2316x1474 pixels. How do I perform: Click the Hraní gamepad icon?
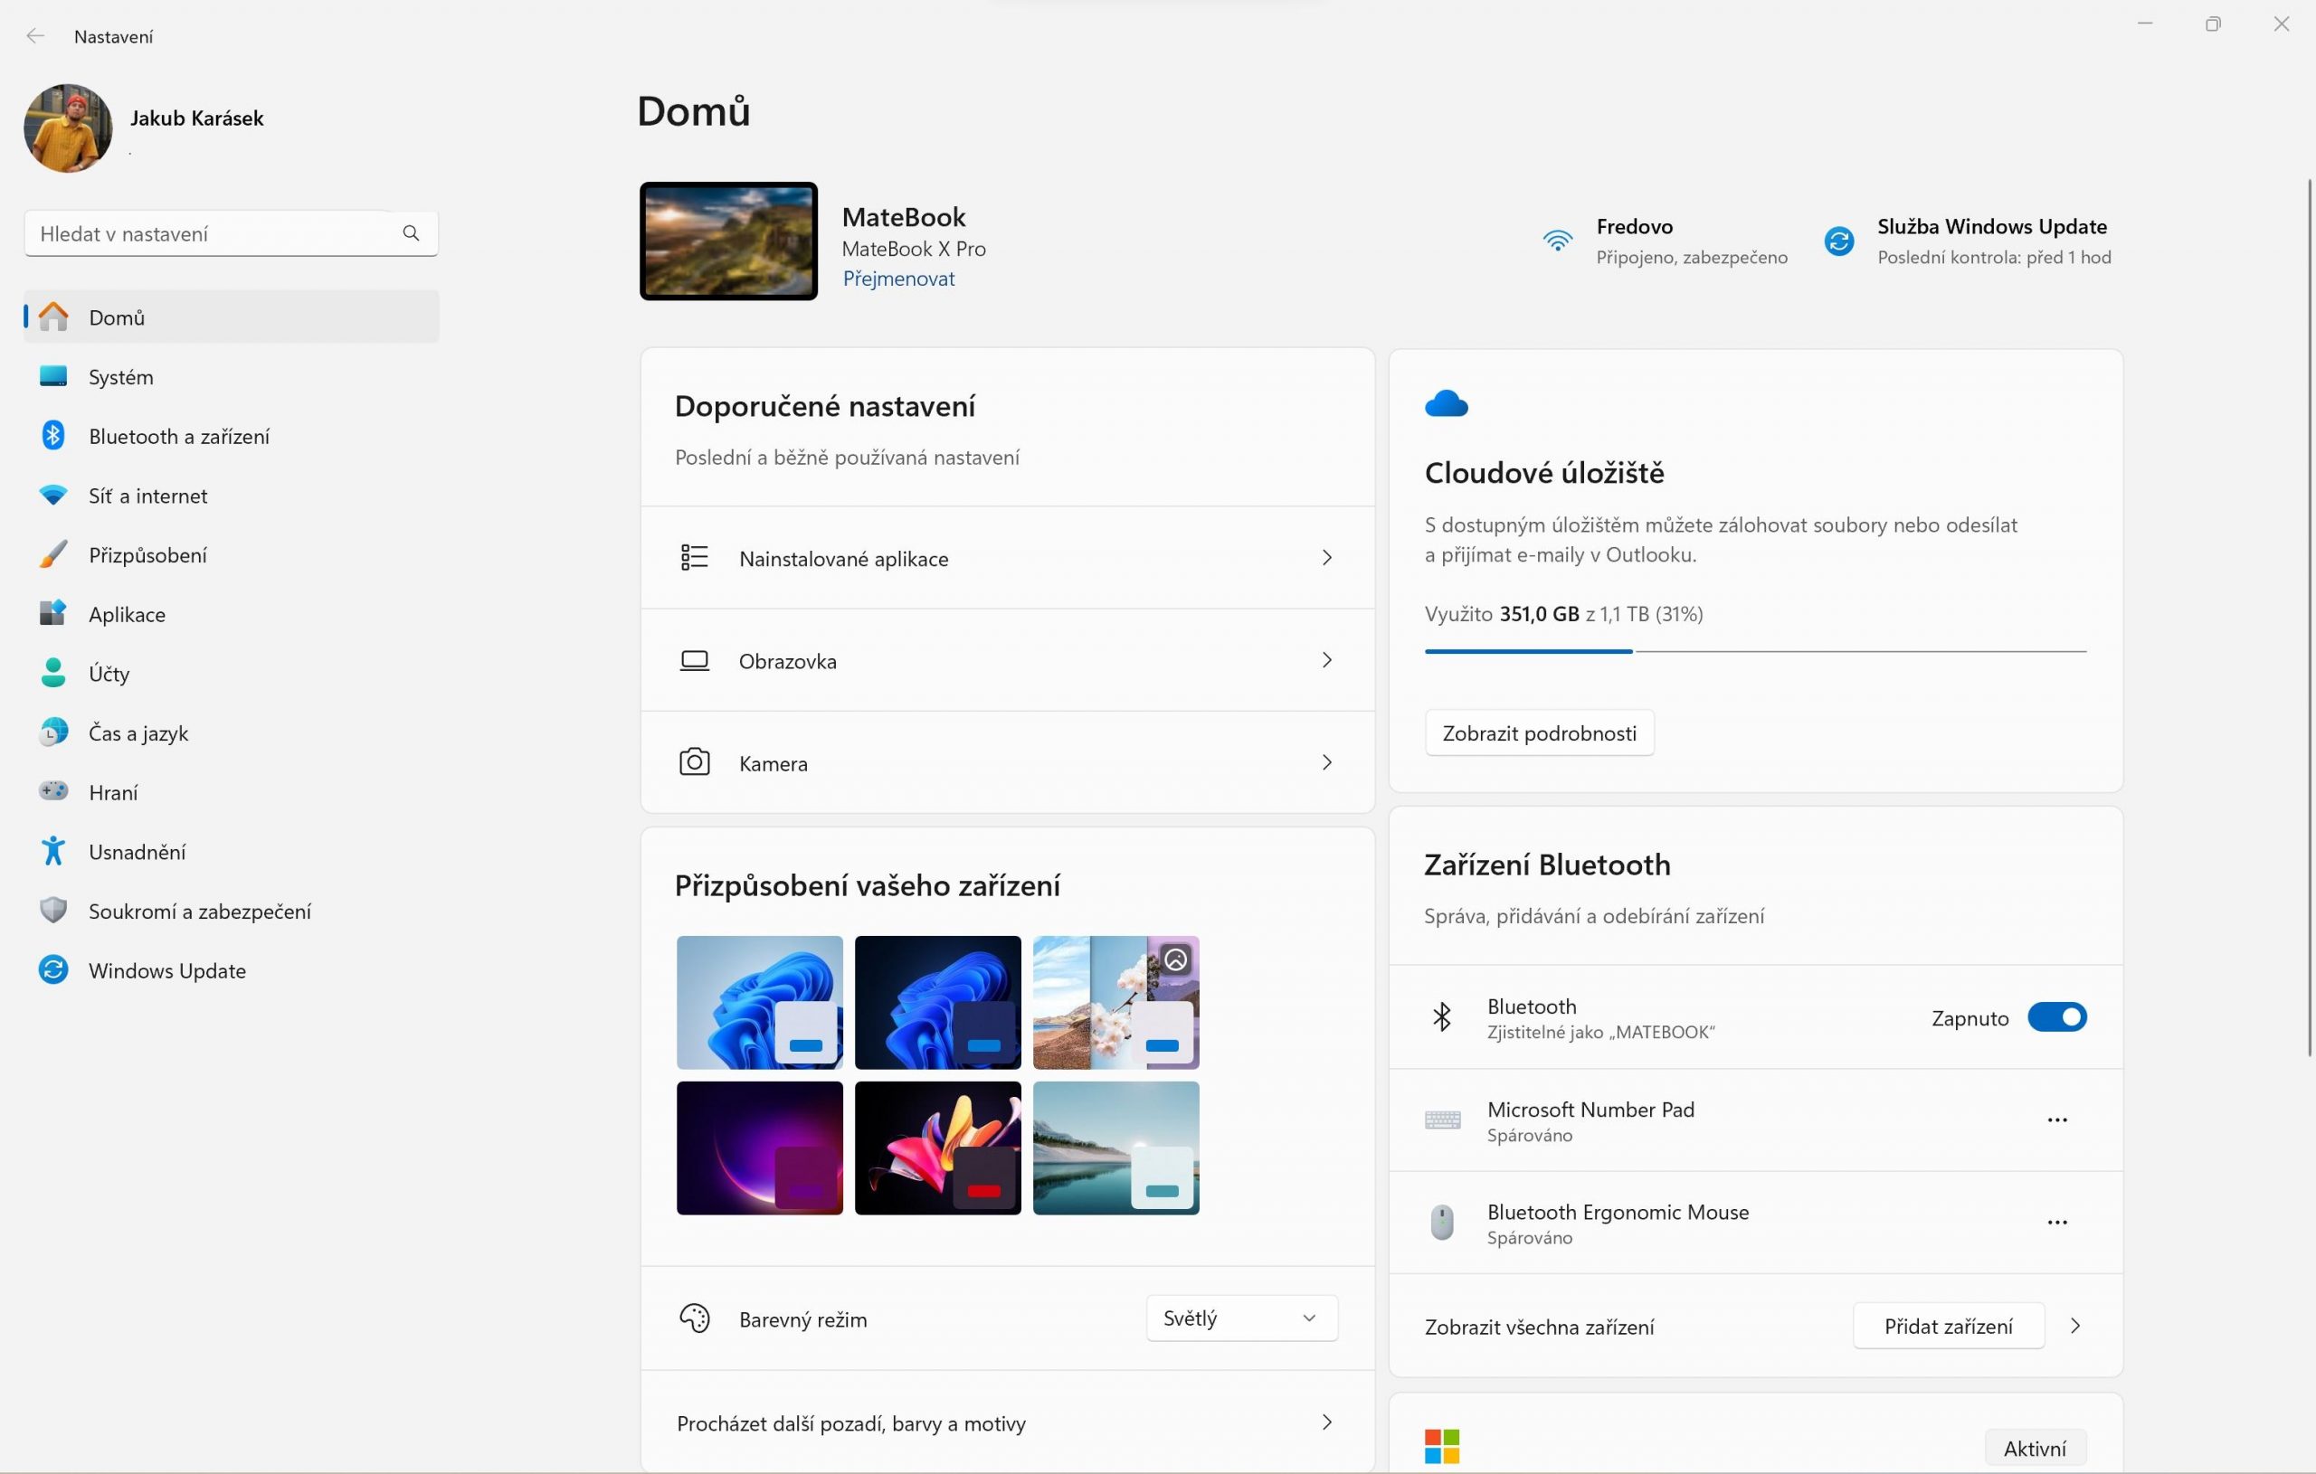click(52, 791)
